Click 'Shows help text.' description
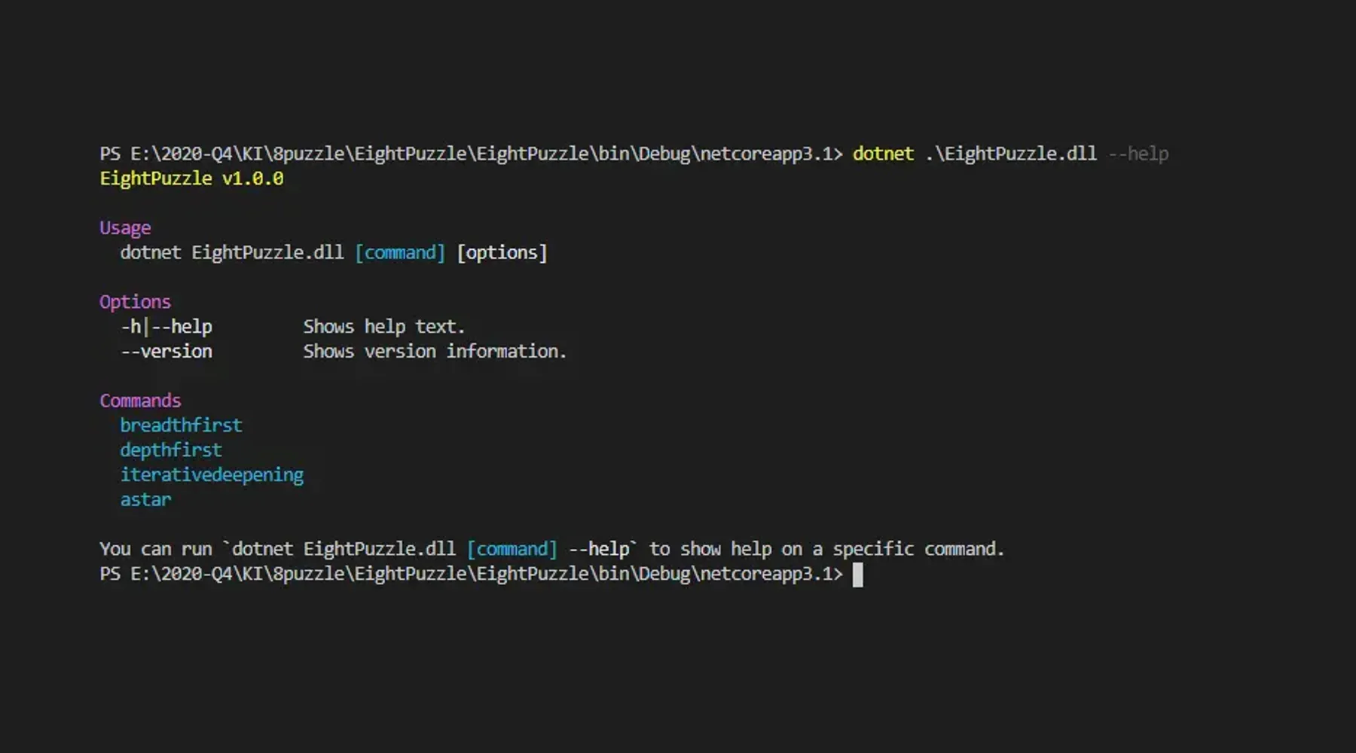Image resolution: width=1356 pixels, height=753 pixels. coord(384,327)
